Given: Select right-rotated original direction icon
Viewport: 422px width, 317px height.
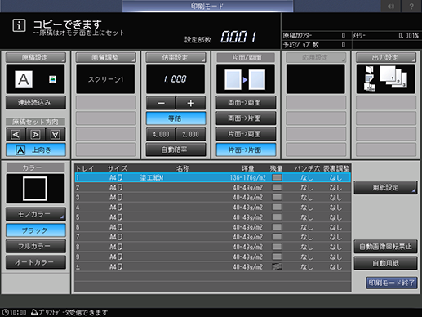Looking at the screenshot, I should (x=36, y=135).
